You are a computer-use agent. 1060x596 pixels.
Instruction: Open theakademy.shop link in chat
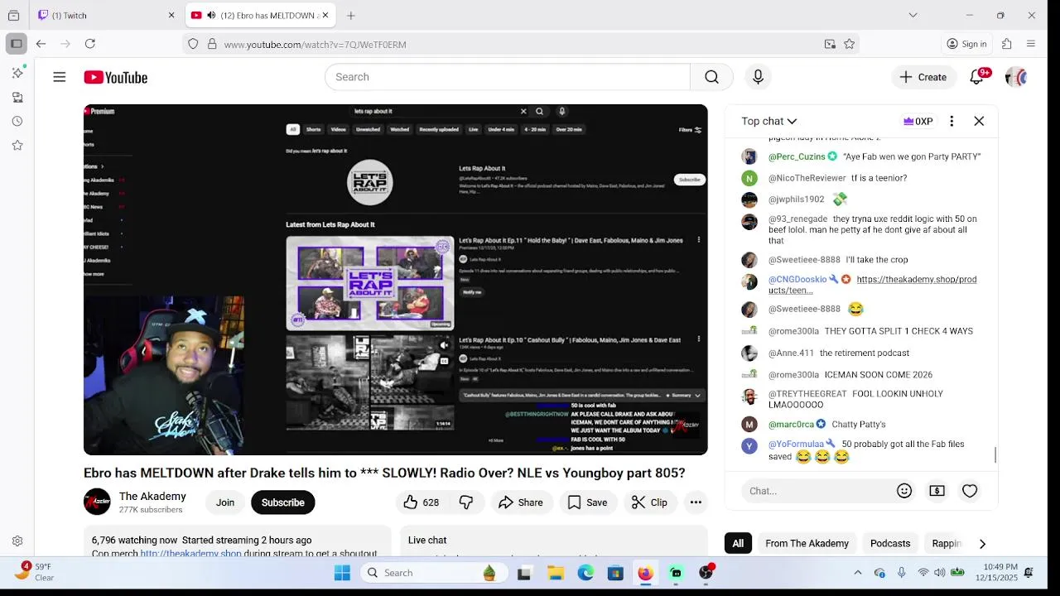coord(873,285)
